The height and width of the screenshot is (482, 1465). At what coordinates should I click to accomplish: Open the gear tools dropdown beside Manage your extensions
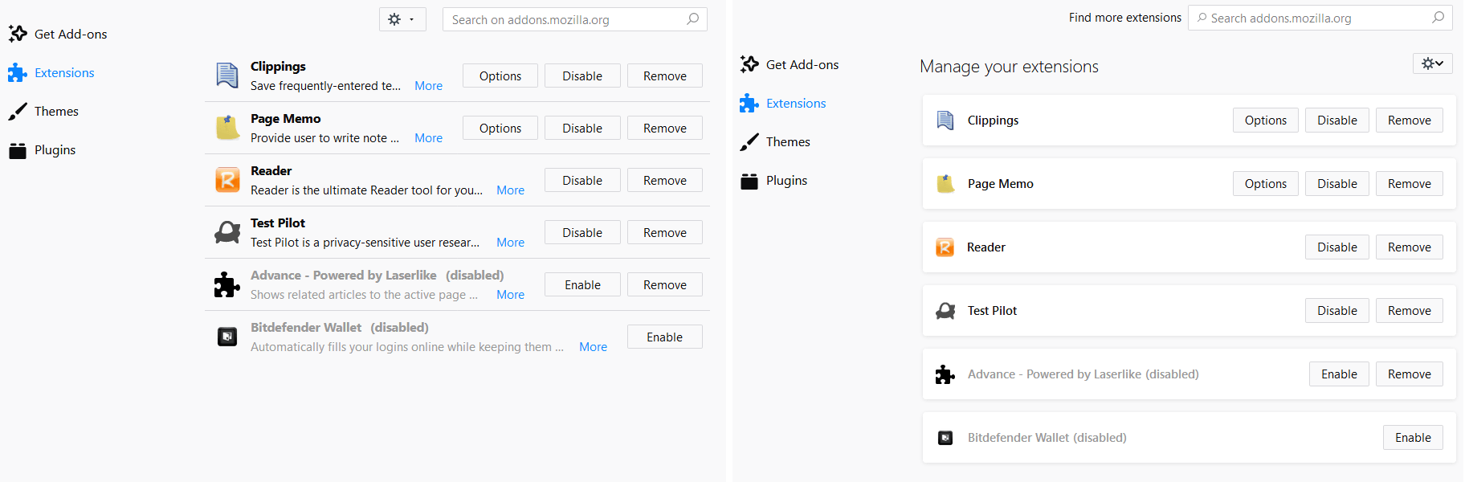tap(1433, 63)
